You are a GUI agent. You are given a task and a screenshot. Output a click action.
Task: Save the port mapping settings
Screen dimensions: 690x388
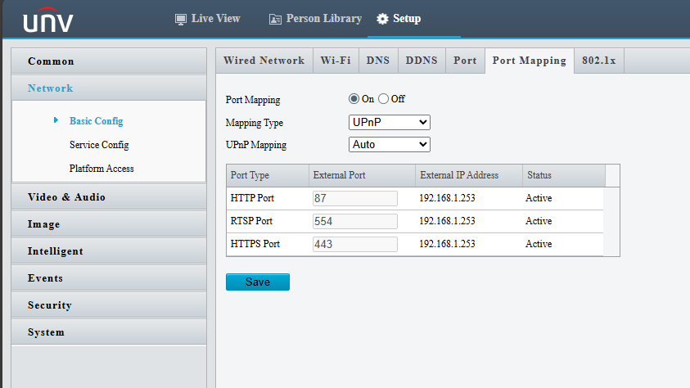pyautogui.click(x=258, y=282)
